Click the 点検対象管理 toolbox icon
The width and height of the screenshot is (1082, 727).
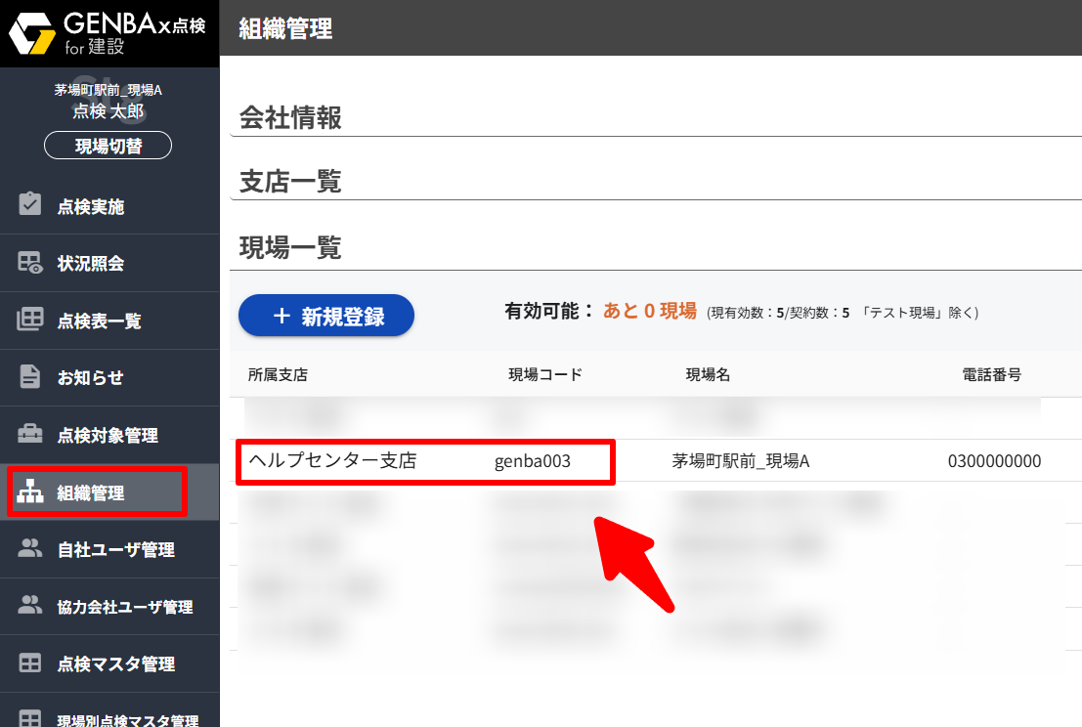point(30,435)
